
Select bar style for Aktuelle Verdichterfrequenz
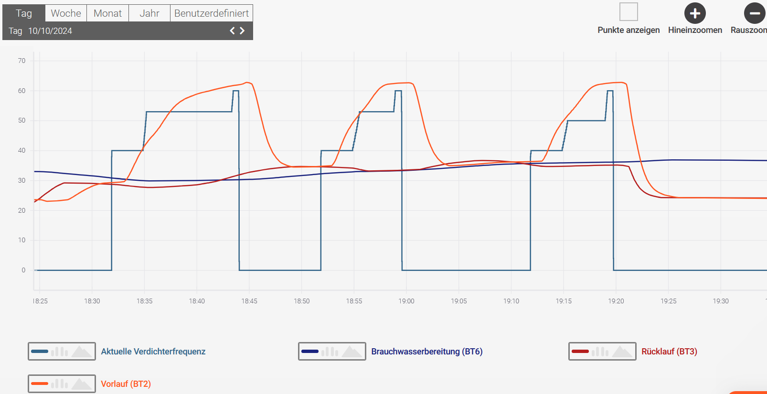[x=60, y=352]
